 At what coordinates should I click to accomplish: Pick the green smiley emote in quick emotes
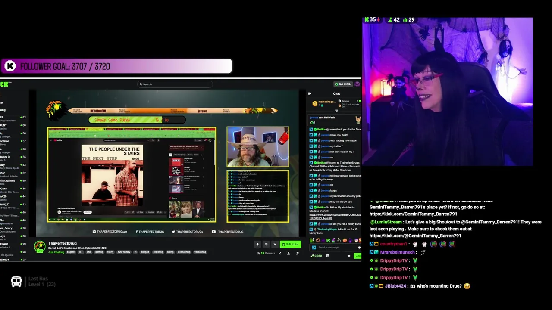328,240
